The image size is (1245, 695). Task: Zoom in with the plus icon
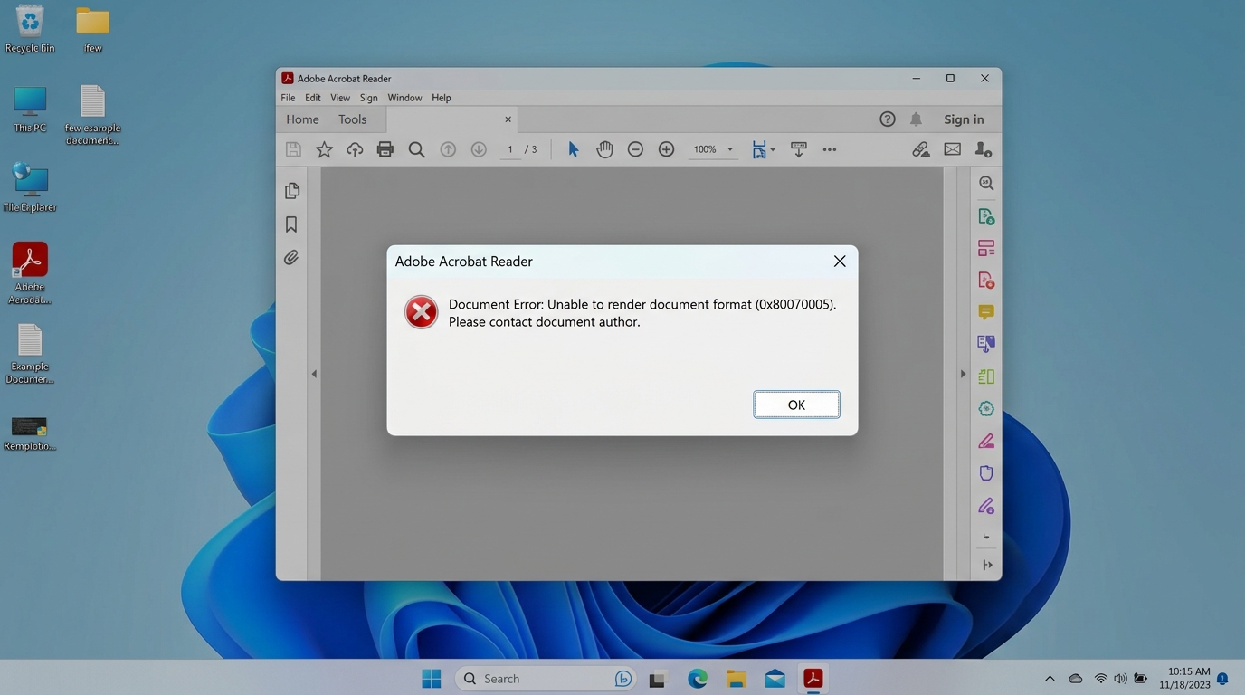pyautogui.click(x=666, y=149)
